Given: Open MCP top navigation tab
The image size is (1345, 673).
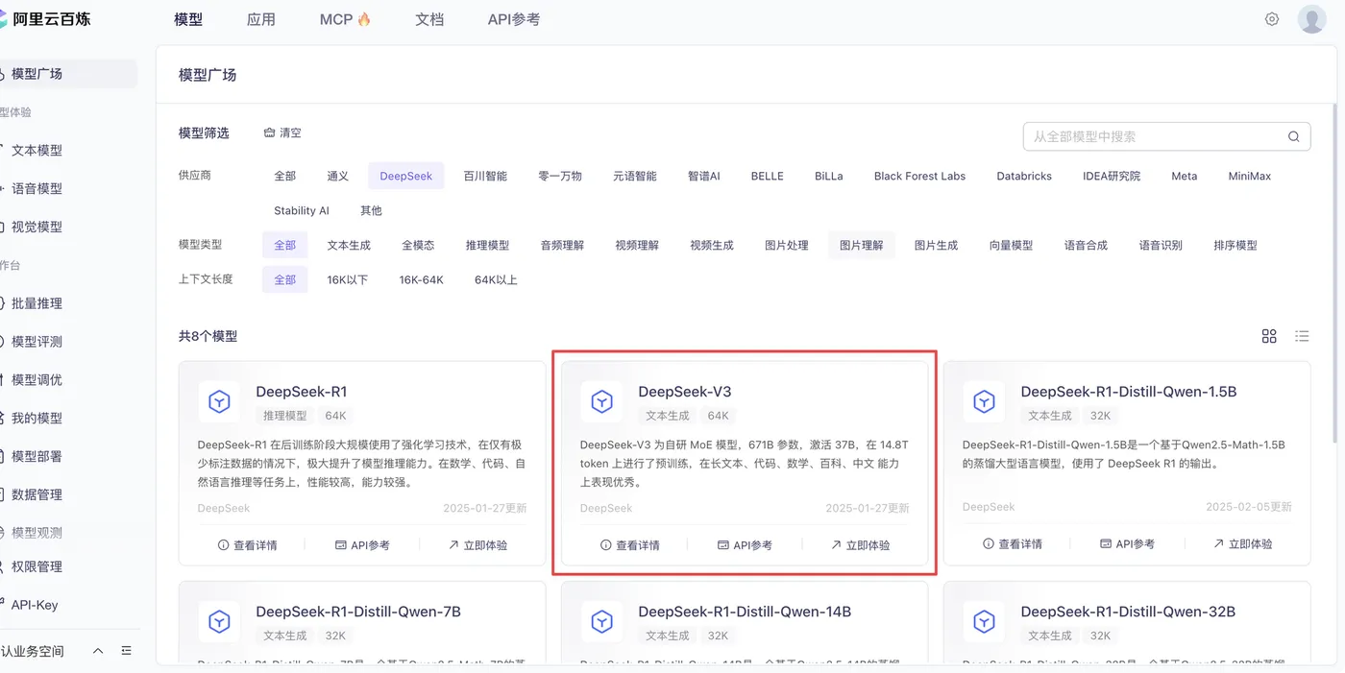Looking at the screenshot, I should (x=345, y=19).
